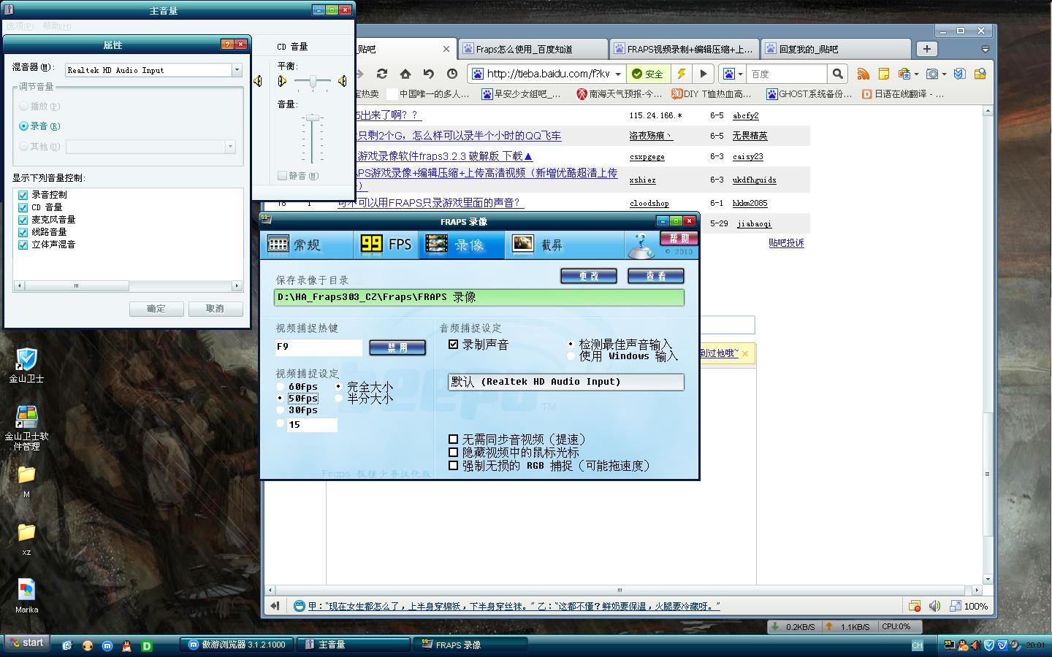
Task: Click the translate tool icon in browser toolbar
Action: click(904, 74)
